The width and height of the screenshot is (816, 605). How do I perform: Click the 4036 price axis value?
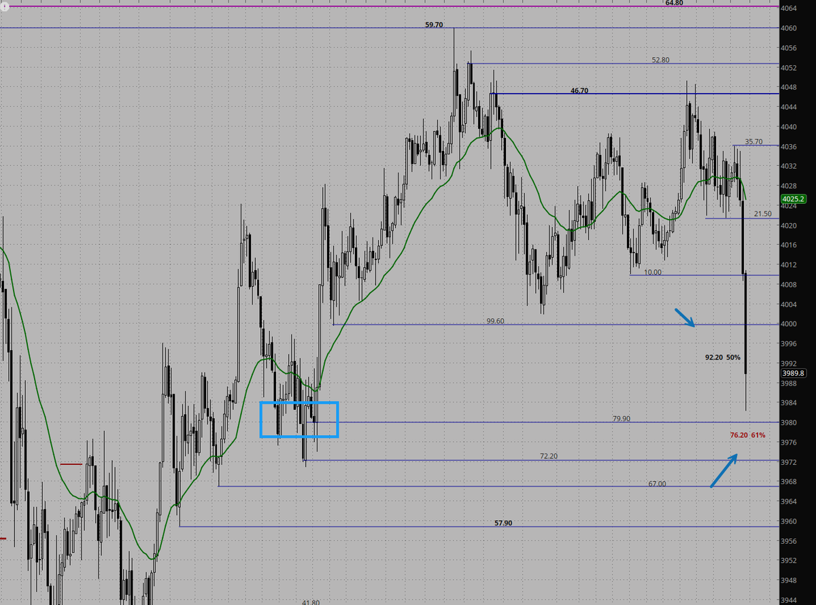(x=789, y=147)
